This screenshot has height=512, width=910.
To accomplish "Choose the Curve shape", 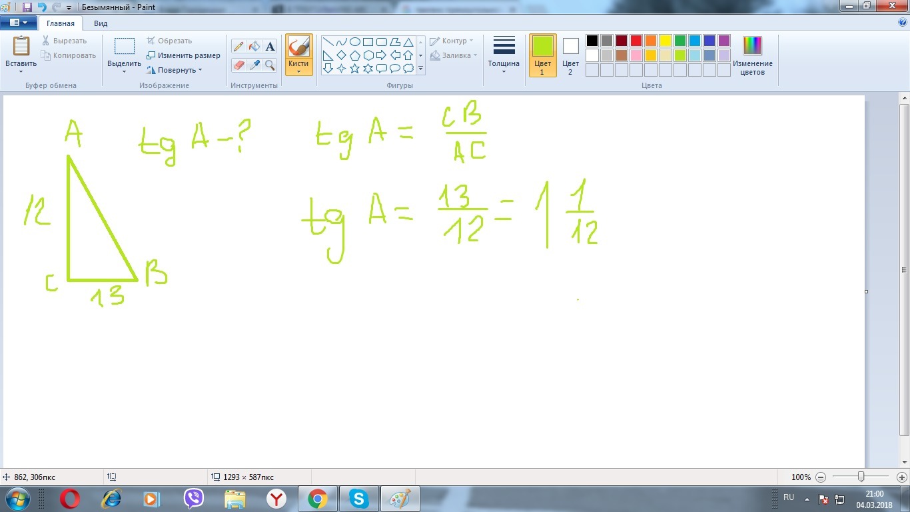I will click(x=342, y=42).
